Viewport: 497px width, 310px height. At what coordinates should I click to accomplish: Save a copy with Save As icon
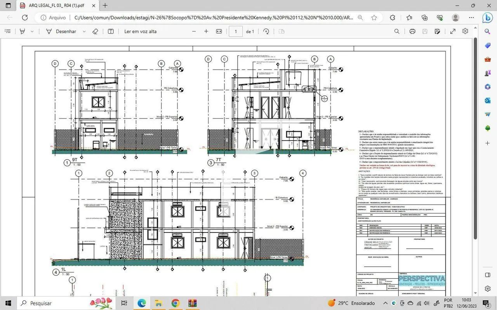[x=438, y=31]
